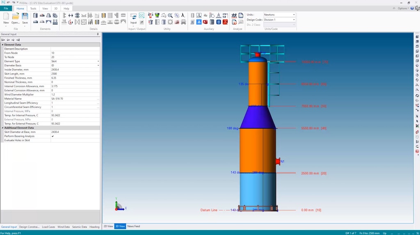Click the magnifier icon in Utility group

tap(170, 15)
